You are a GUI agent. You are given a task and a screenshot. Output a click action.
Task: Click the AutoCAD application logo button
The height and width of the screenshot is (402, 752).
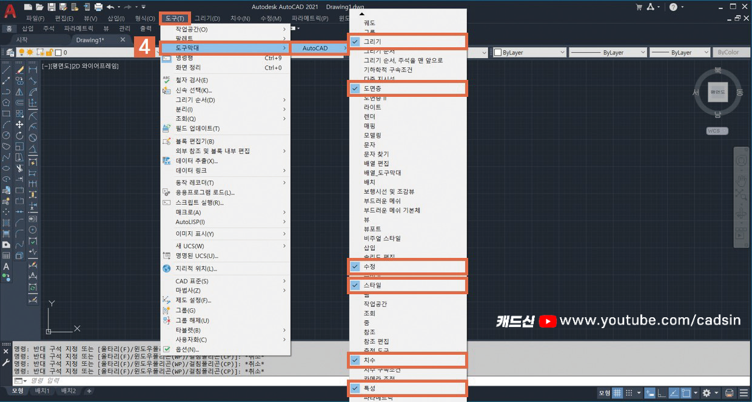[x=10, y=10]
